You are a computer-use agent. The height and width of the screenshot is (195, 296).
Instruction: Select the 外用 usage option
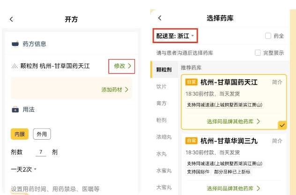(x=42, y=134)
